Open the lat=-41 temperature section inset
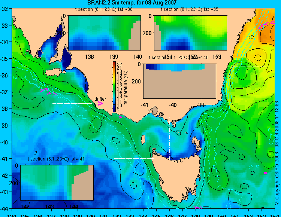 pyautogui.click(x=57, y=183)
